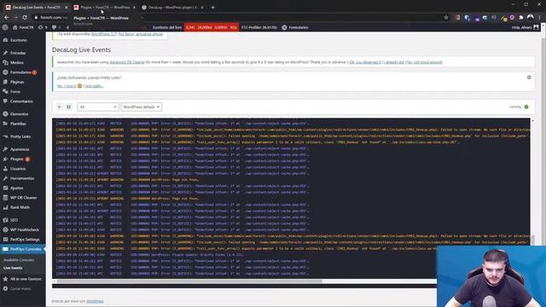The height and width of the screenshot is (307, 546).
Task: Bookmark this page with the star icon
Action: [x=446, y=17]
